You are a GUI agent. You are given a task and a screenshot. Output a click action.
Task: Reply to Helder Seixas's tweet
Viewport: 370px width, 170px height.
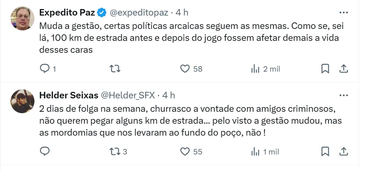(44, 151)
